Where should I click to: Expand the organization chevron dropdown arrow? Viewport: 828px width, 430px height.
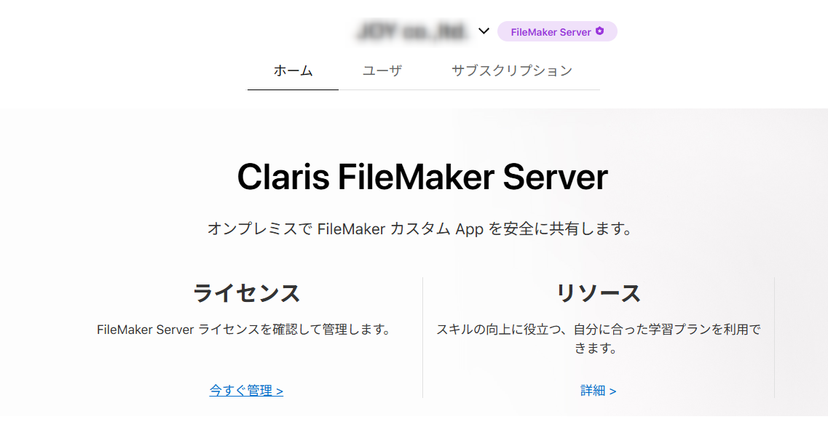click(484, 31)
